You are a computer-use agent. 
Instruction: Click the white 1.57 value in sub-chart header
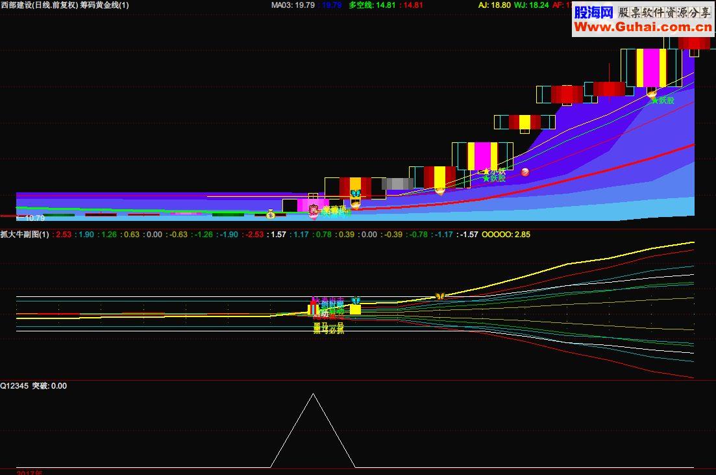[278, 235]
